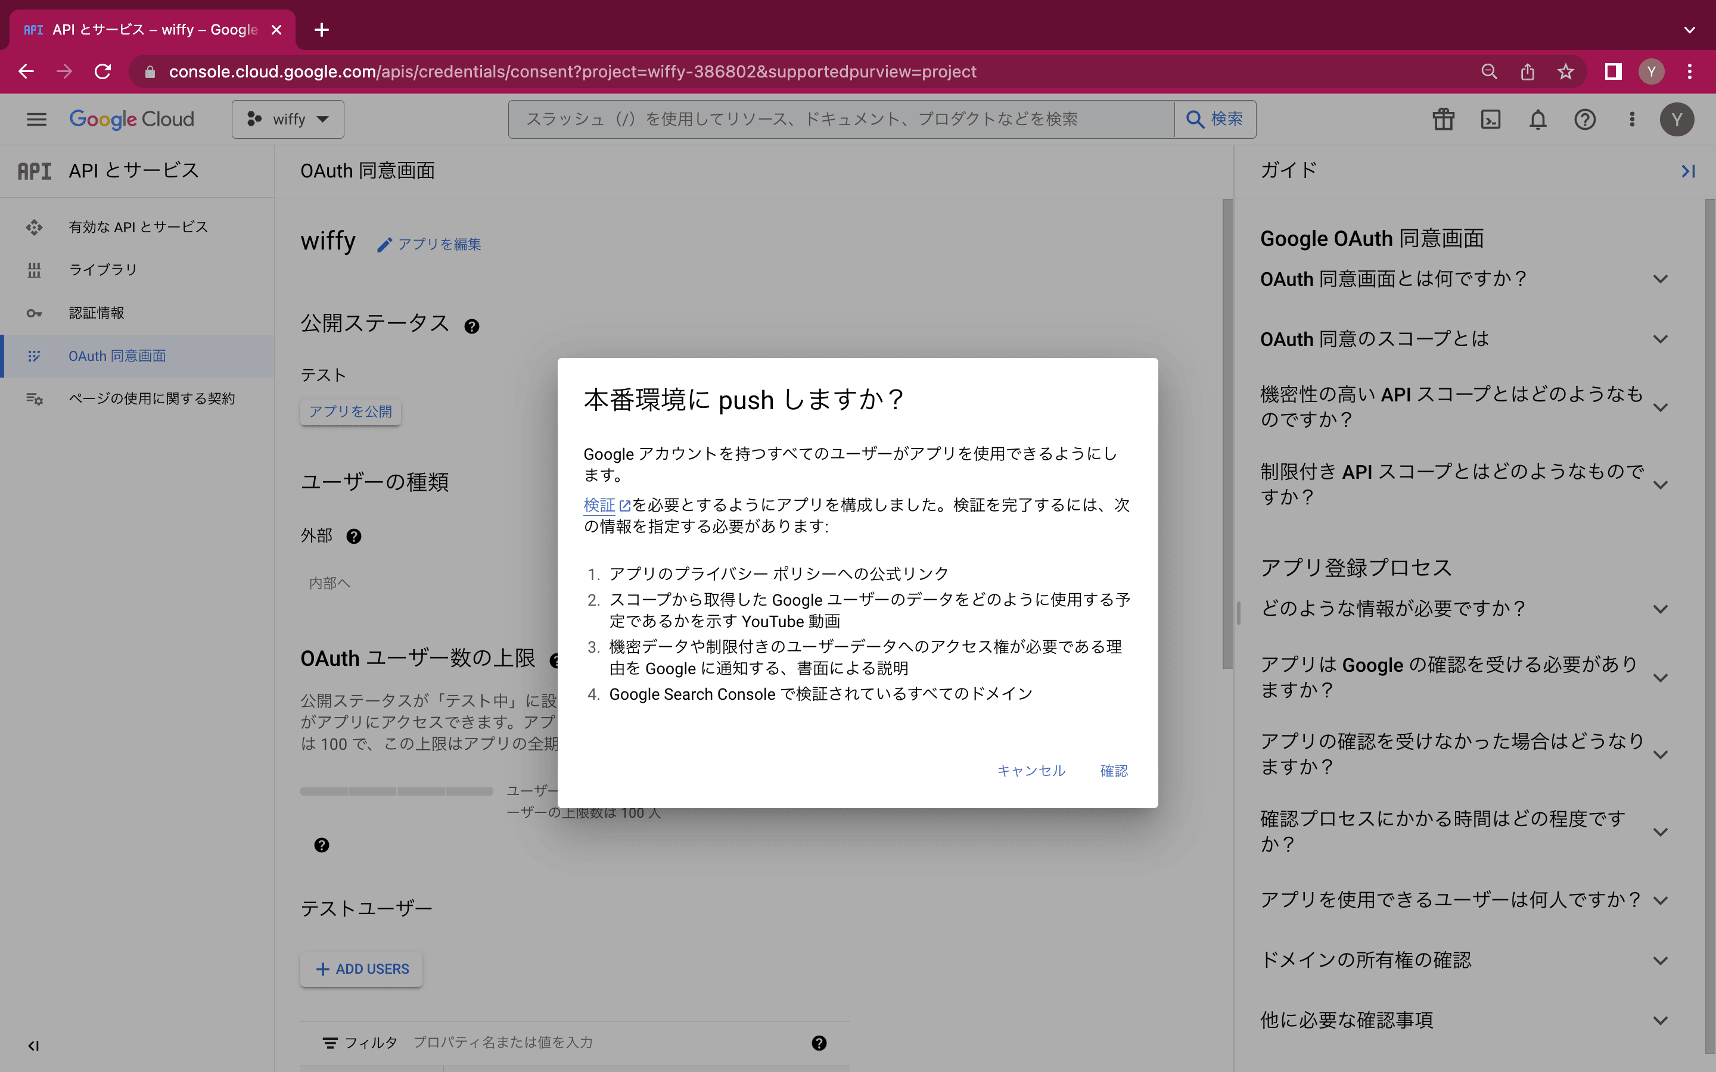Click the OAuth user count progress bar
Image resolution: width=1716 pixels, height=1072 pixels.
[x=396, y=791]
